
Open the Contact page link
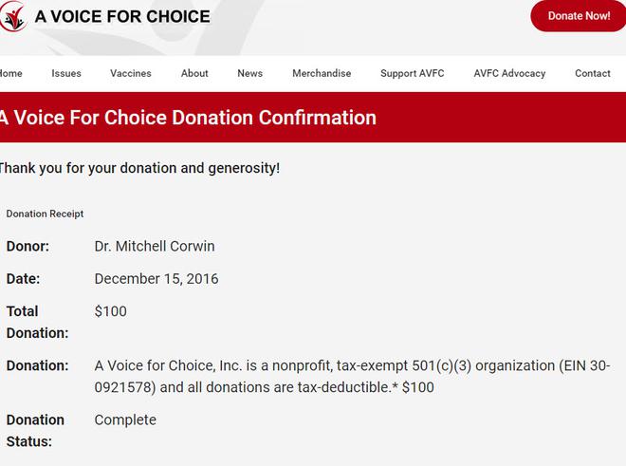593,73
